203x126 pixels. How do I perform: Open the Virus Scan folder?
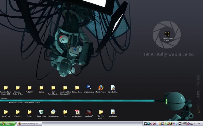[6, 112]
